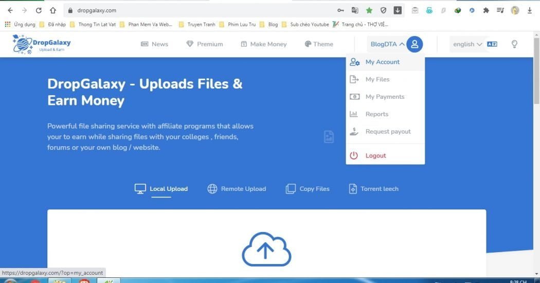The height and width of the screenshot is (283, 540).
Task: Open the News navigation link
Action: pyautogui.click(x=155, y=44)
